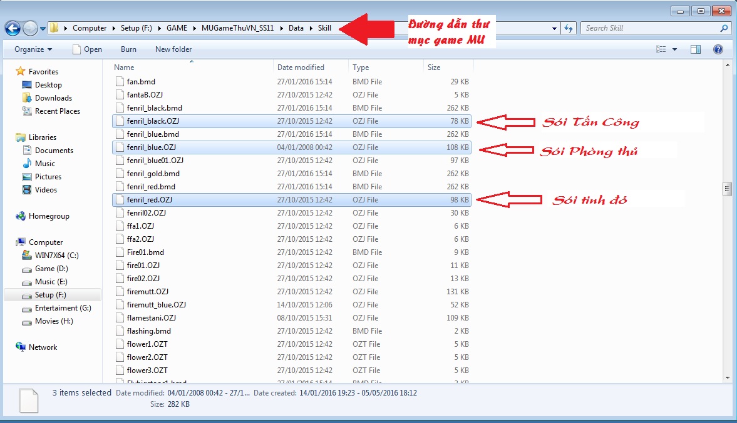Toggle the preview pane icon

click(x=696, y=49)
